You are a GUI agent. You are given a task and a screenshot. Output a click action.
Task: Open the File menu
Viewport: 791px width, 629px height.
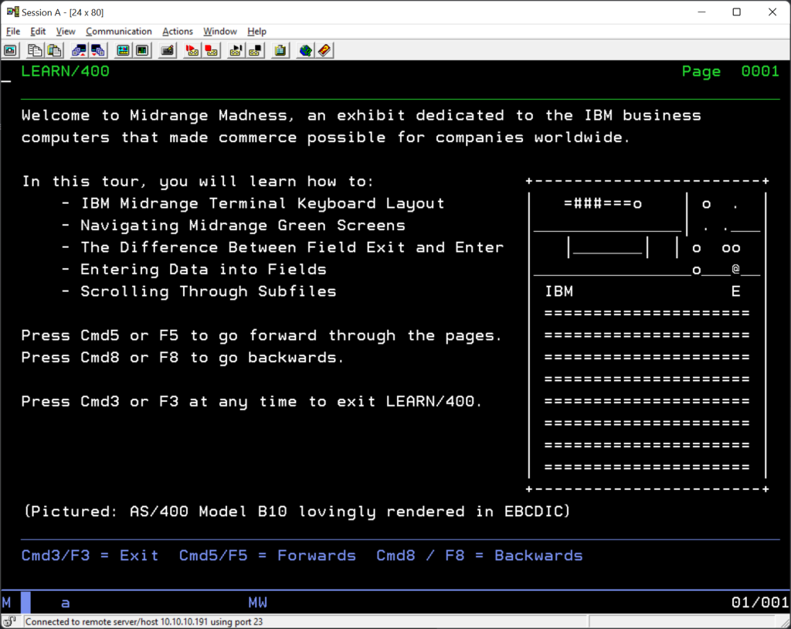(x=13, y=32)
